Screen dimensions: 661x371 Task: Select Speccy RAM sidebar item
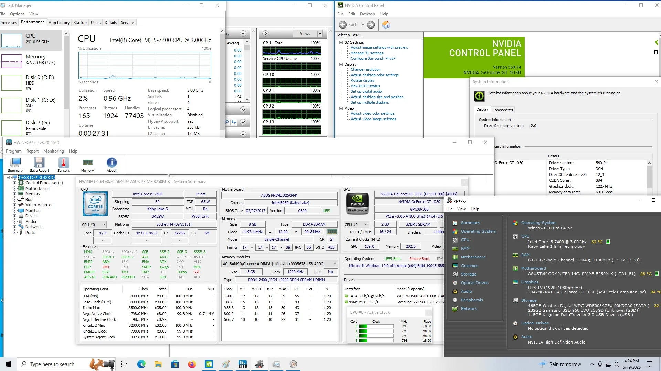coord(465,248)
